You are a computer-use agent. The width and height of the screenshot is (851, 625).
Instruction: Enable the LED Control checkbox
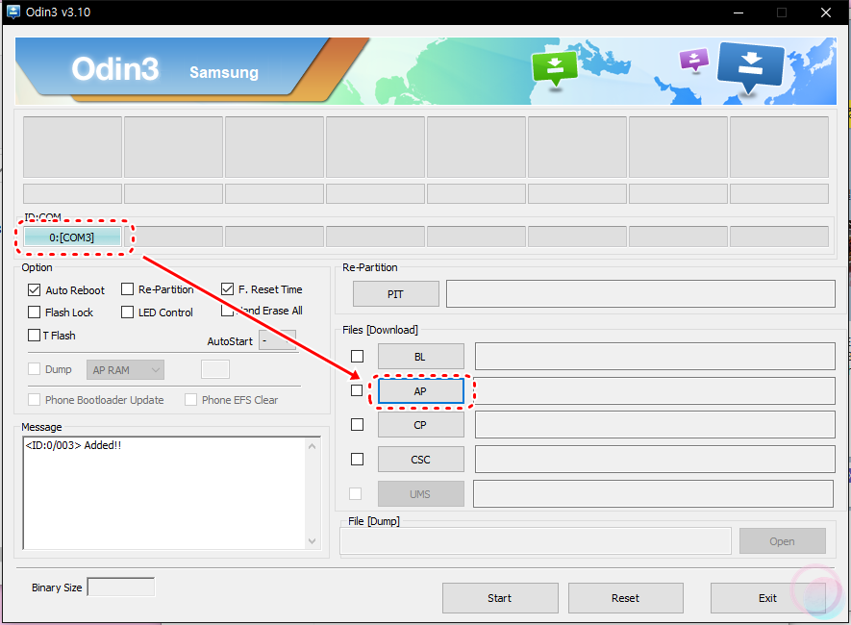pos(127,312)
